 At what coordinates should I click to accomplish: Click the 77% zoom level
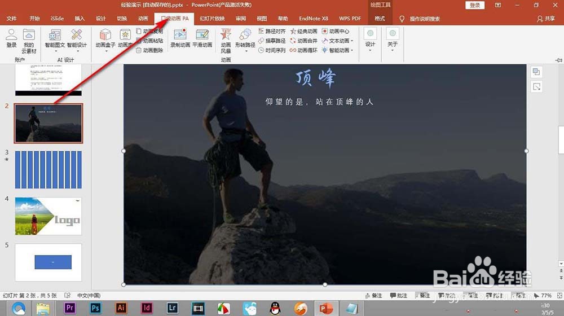tap(546, 296)
